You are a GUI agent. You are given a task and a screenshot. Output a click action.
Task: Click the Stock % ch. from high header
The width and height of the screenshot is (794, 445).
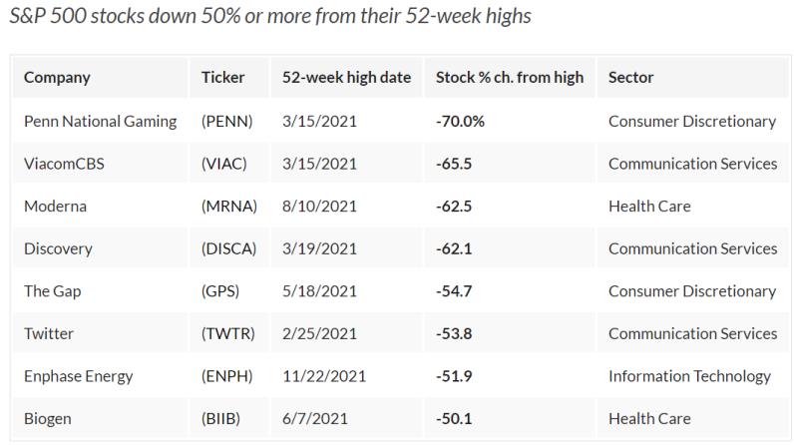pyautogui.click(x=510, y=78)
